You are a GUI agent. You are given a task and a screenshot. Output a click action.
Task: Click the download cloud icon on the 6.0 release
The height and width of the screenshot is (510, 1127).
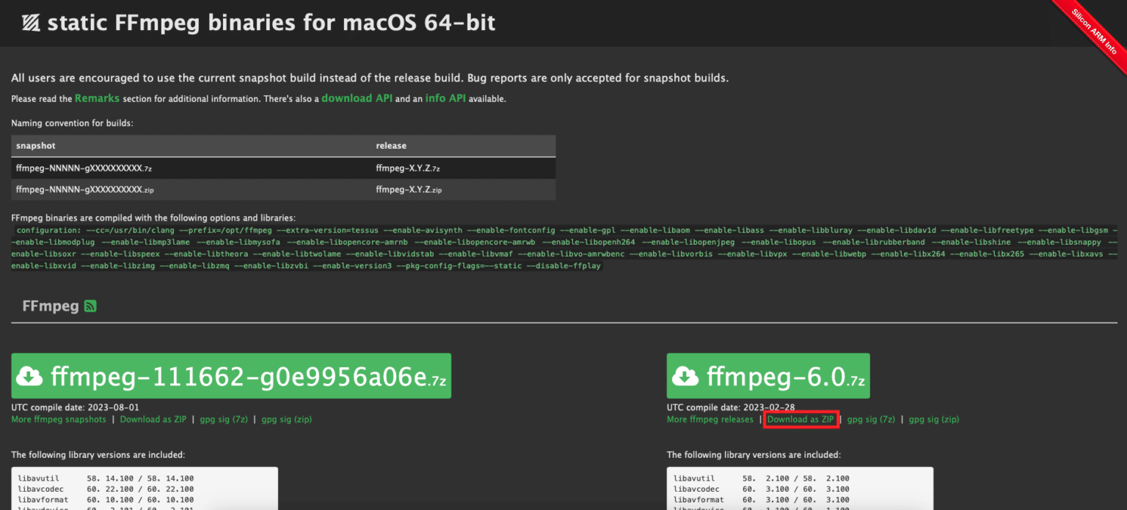pos(685,376)
